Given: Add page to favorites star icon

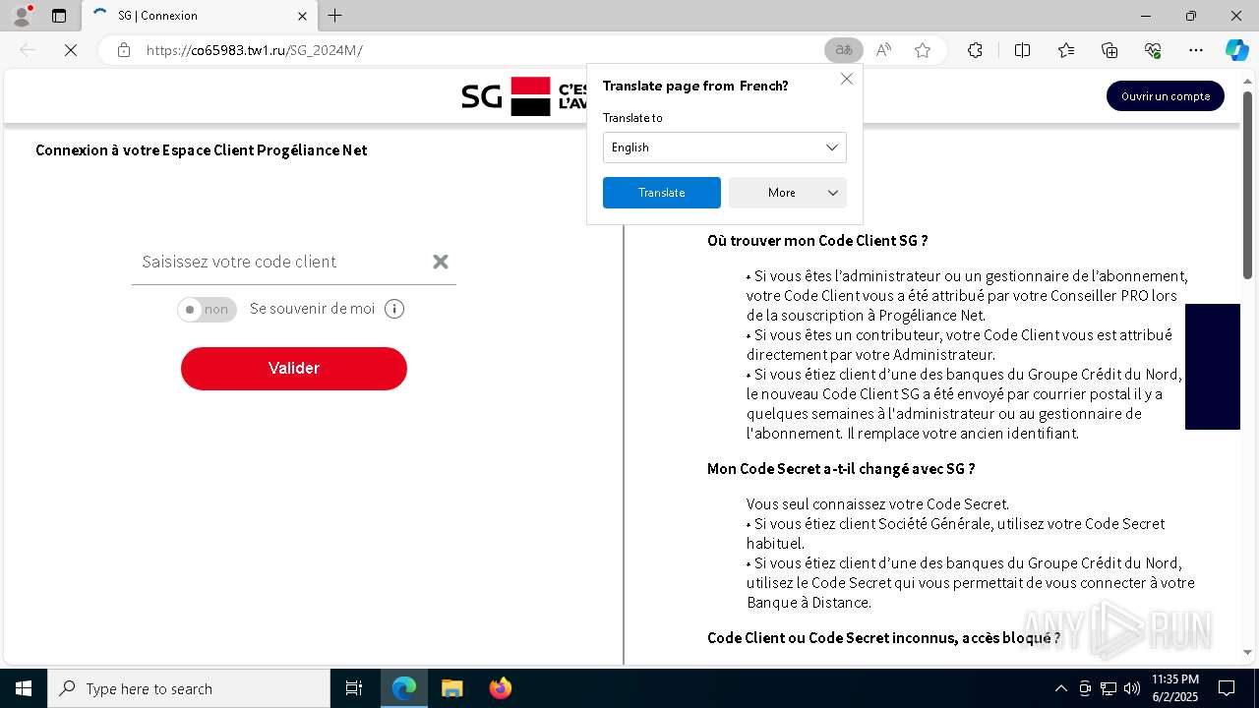Looking at the screenshot, I should [923, 50].
